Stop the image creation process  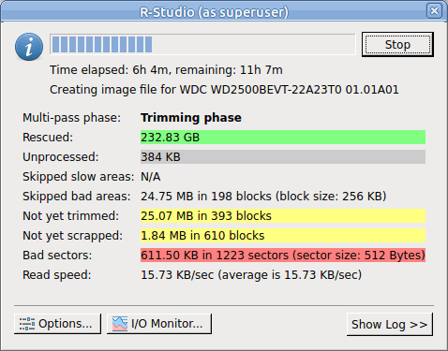point(397,45)
